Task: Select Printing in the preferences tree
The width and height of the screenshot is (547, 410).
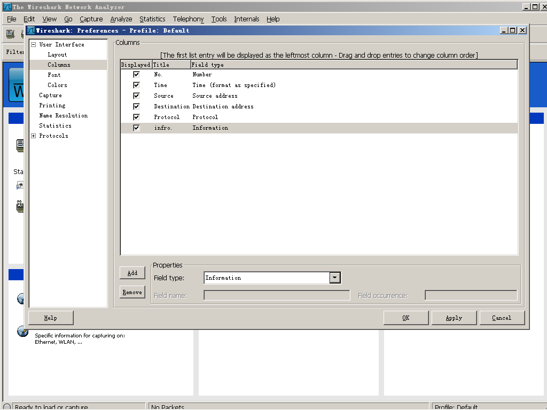Action: pyautogui.click(x=52, y=105)
